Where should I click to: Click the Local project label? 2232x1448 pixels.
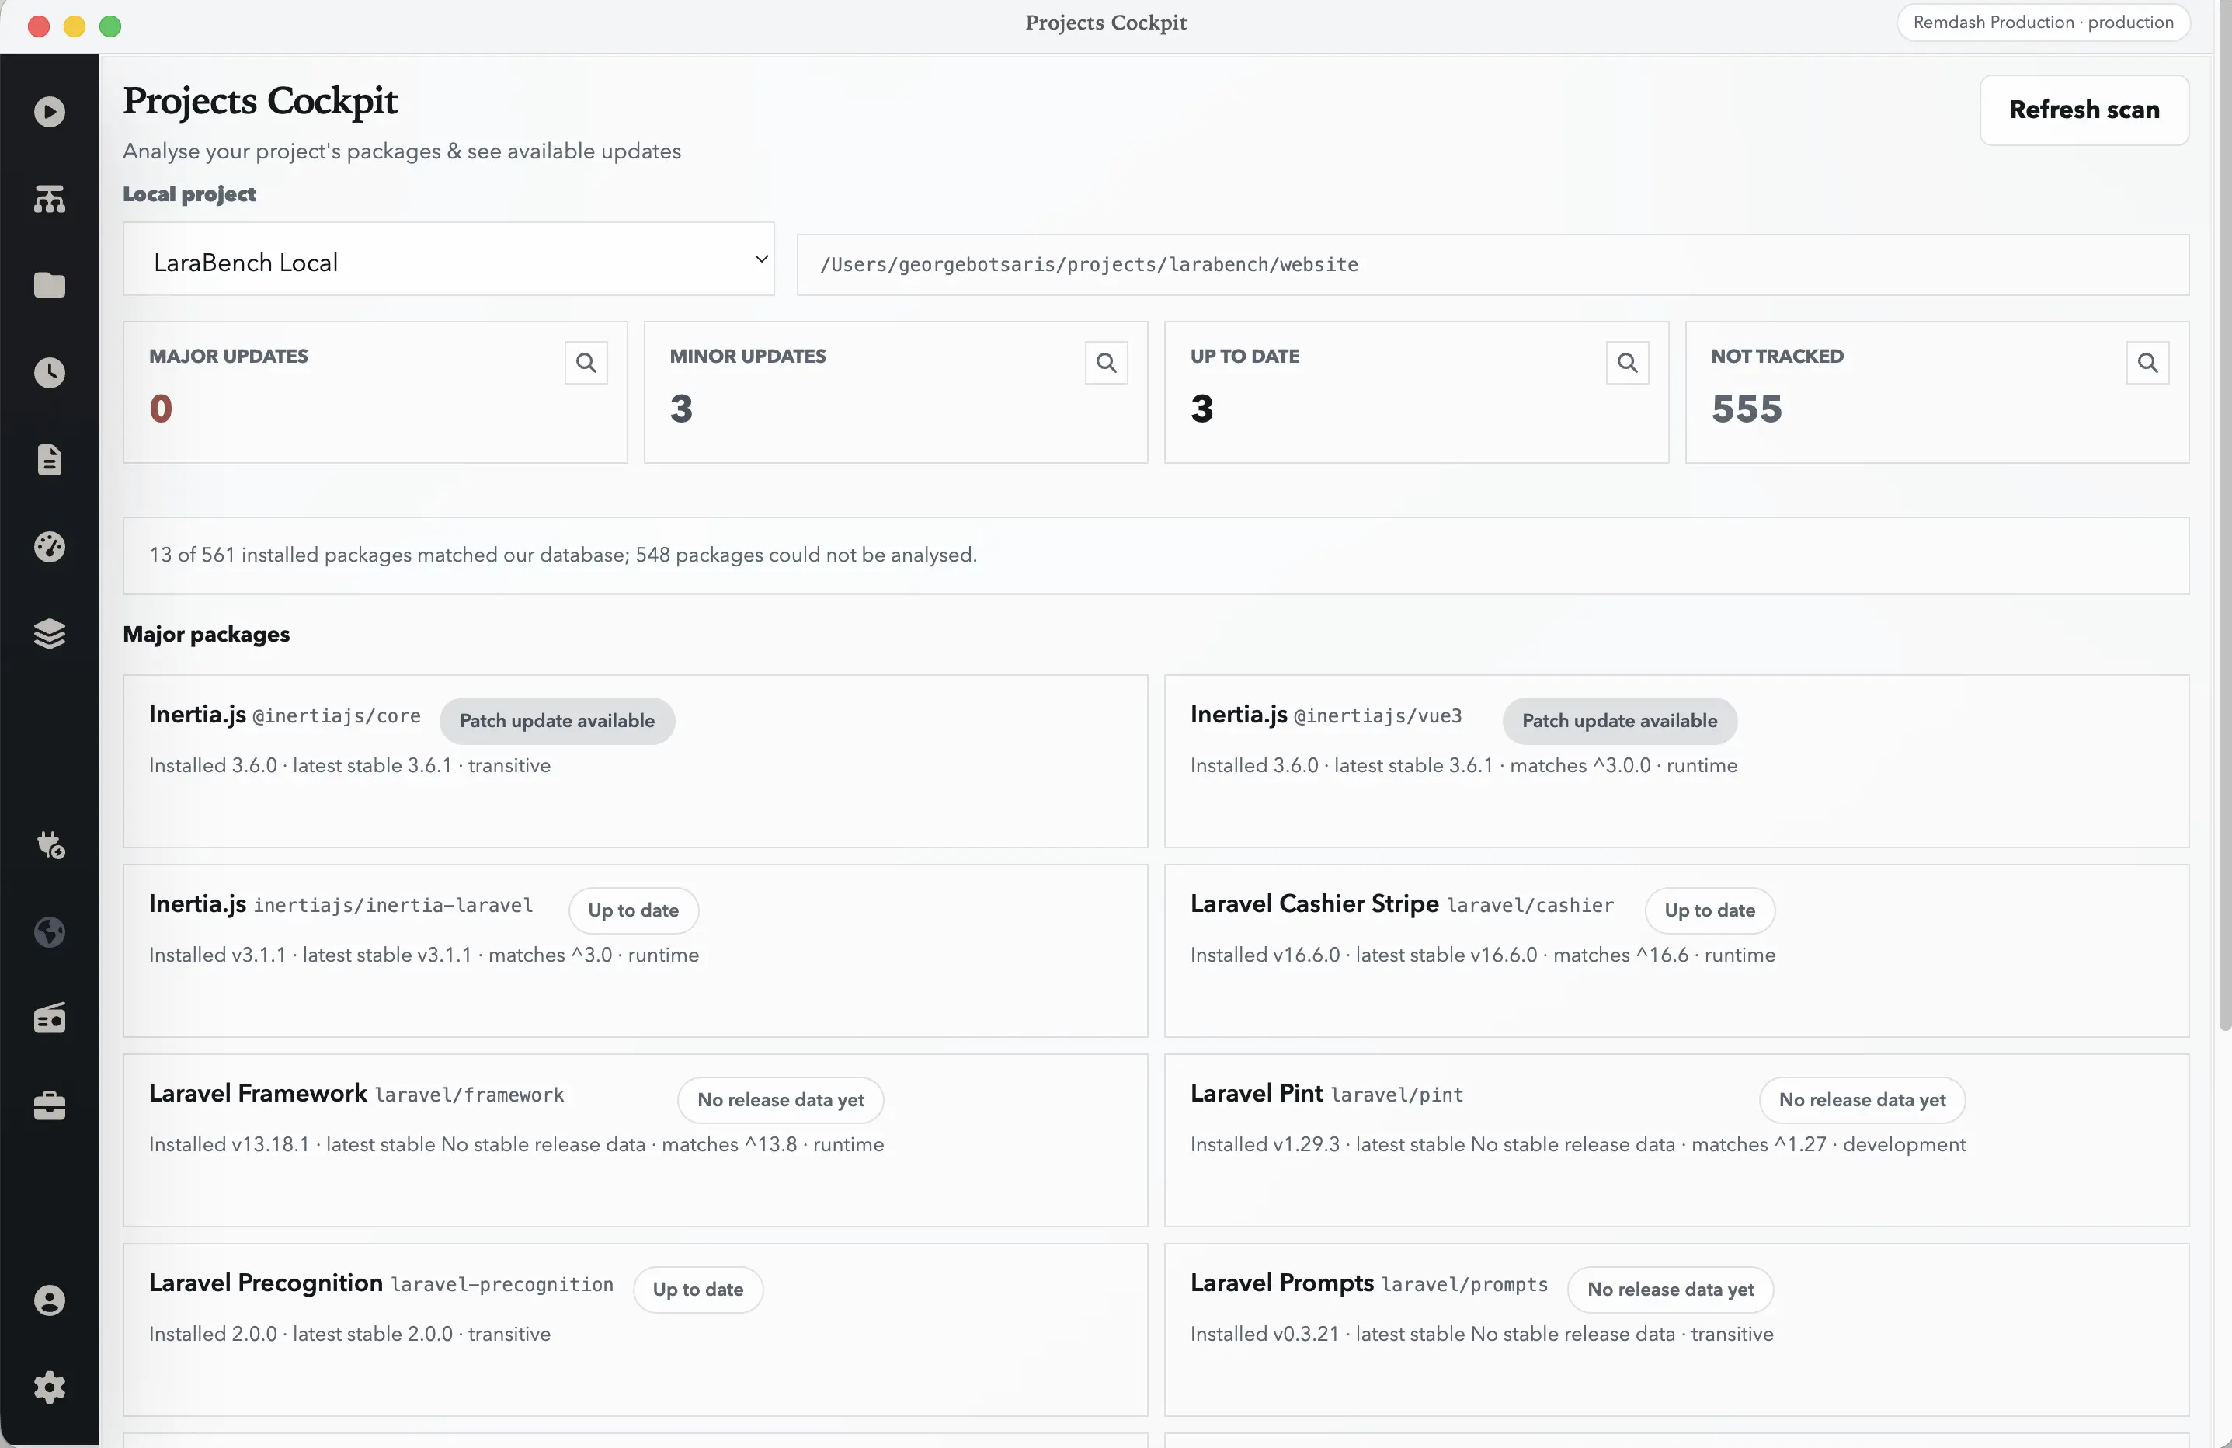[x=189, y=194]
